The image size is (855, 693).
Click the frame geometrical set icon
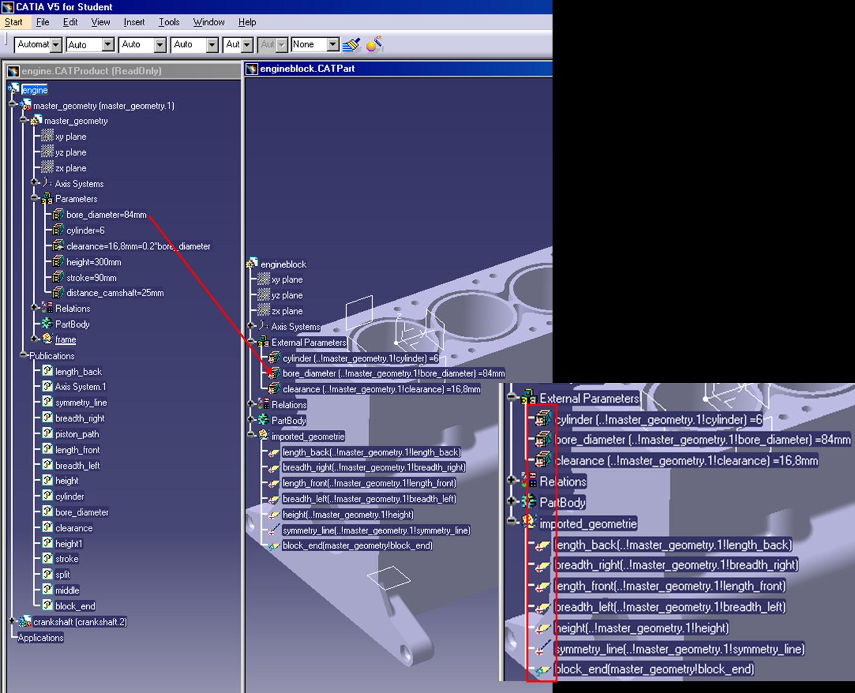tap(47, 339)
